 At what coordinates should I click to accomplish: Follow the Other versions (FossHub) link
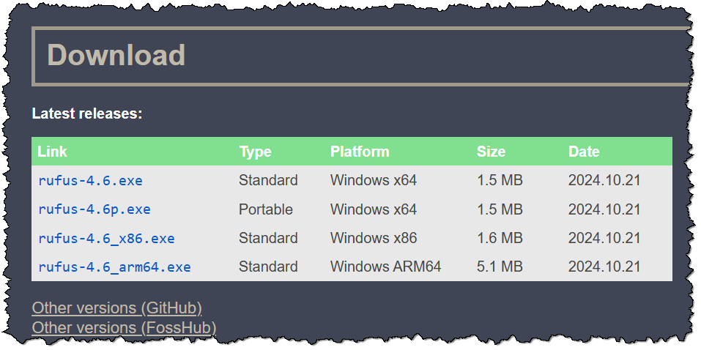click(x=124, y=327)
